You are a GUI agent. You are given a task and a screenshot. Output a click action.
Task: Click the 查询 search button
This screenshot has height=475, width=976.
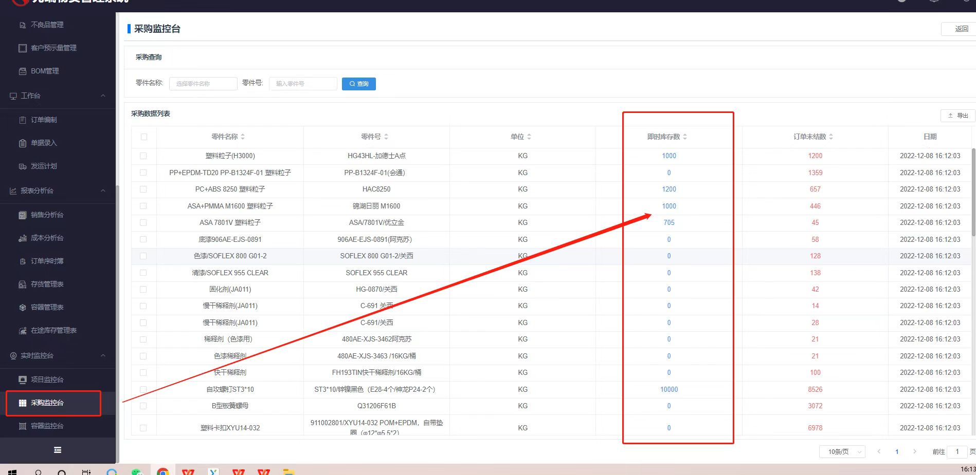pyautogui.click(x=358, y=84)
